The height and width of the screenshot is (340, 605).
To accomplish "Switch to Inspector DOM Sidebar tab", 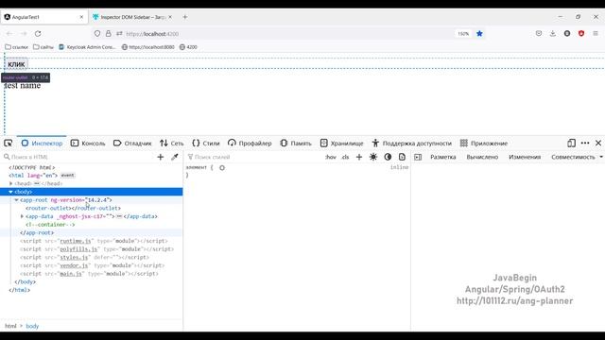I will click(132, 17).
